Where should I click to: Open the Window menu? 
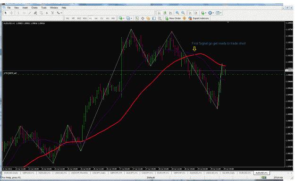54,8
